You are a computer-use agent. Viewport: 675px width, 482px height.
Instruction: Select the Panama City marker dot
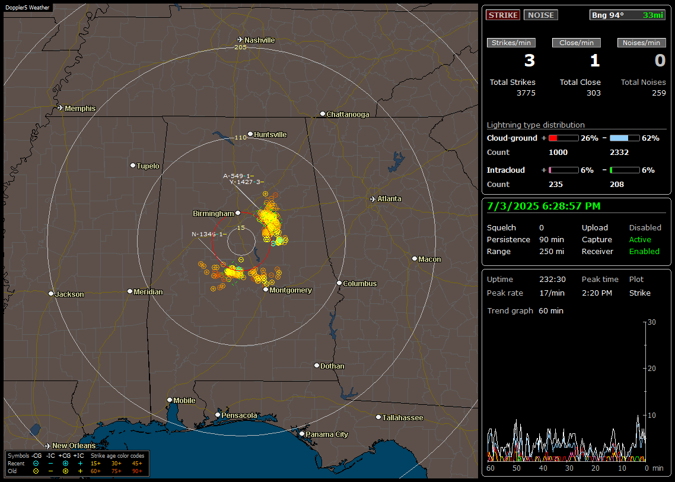pos(302,434)
